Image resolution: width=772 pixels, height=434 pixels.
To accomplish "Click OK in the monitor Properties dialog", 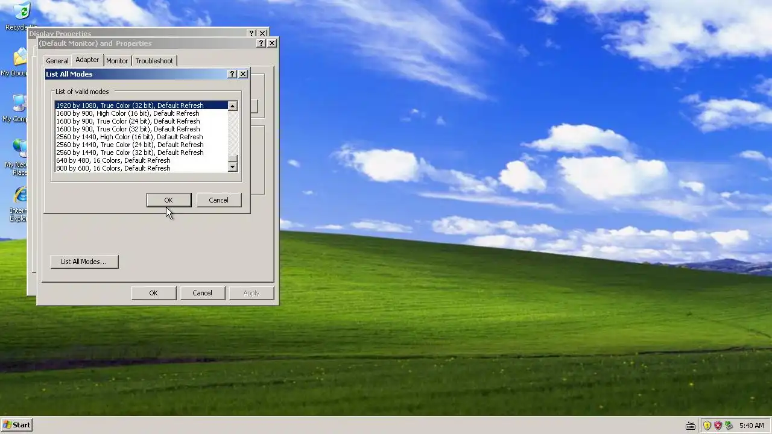I will (x=153, y=293).
